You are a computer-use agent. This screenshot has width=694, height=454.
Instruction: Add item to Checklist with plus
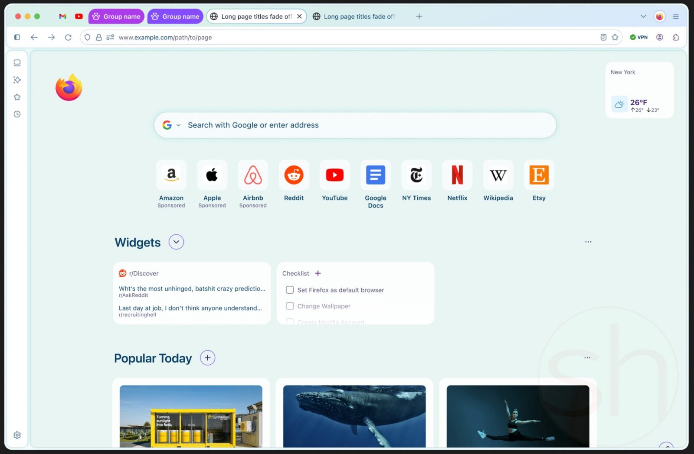click(318, 273)
